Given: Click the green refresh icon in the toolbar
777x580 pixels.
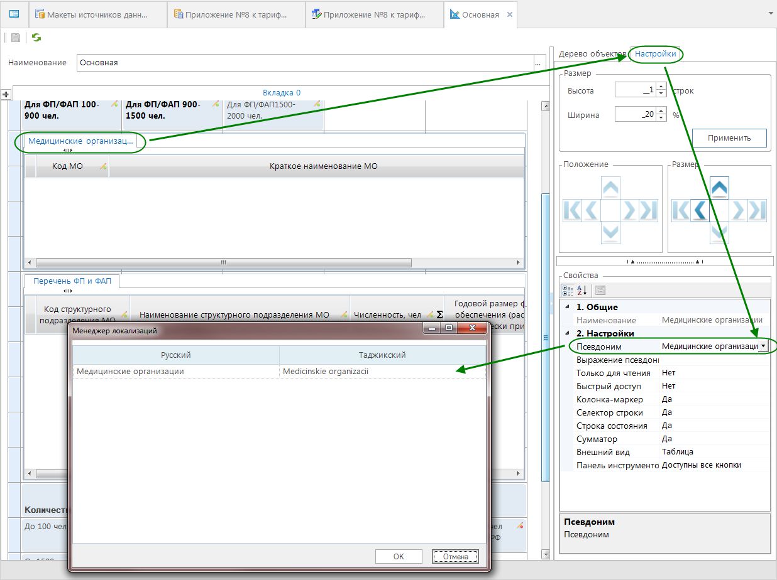Looking at the screenshot, I should tap(36, 38).
